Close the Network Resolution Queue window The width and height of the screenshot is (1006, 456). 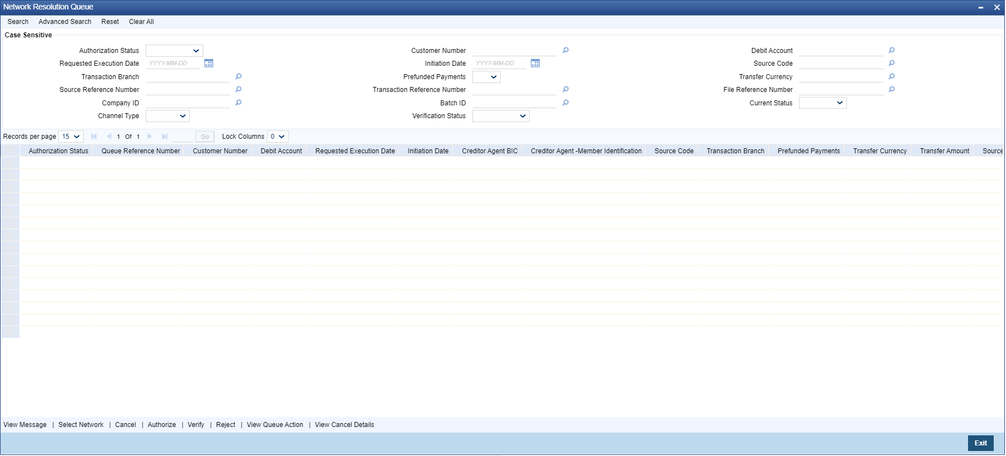click(997, 7)
